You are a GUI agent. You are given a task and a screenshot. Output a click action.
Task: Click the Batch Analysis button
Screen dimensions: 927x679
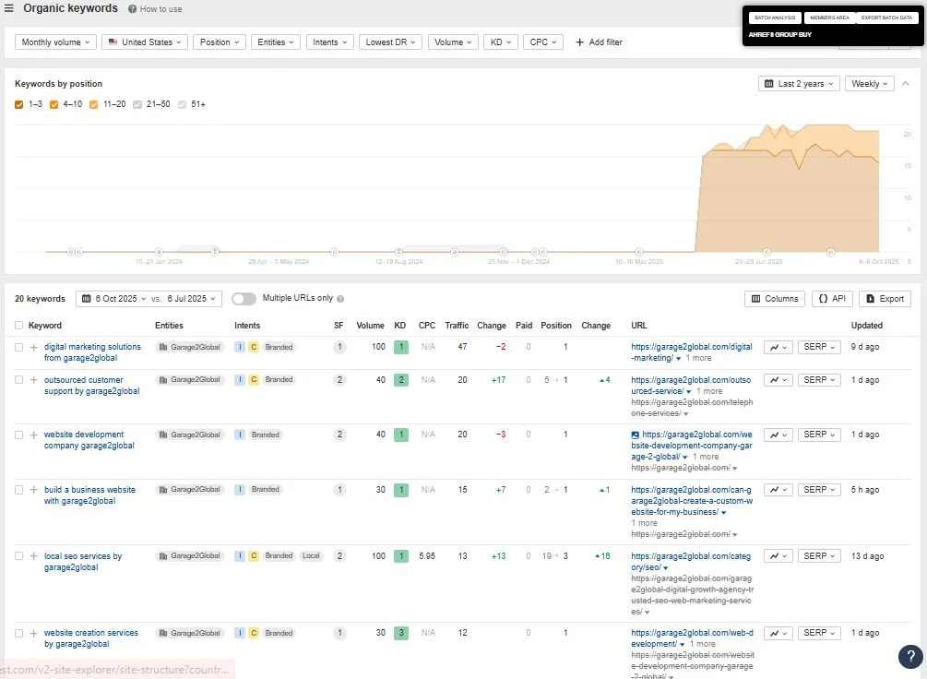[775, 18]
